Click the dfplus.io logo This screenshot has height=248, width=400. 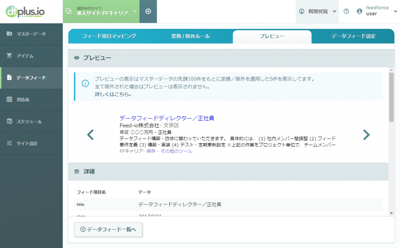point(26,11)
